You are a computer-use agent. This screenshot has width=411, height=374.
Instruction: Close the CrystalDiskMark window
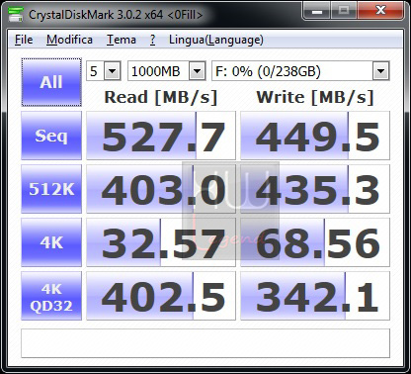[380, 11]
